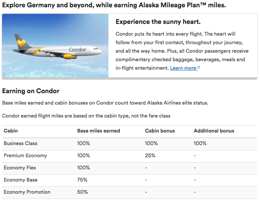The width and height of the screenshot is (260, 201).
Task: Click the Economy Flex row label
Action: pyautogui.click(x=20, y=168)
